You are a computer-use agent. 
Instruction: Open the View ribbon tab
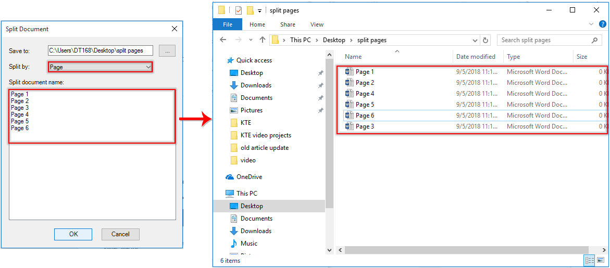pos(317,24)
